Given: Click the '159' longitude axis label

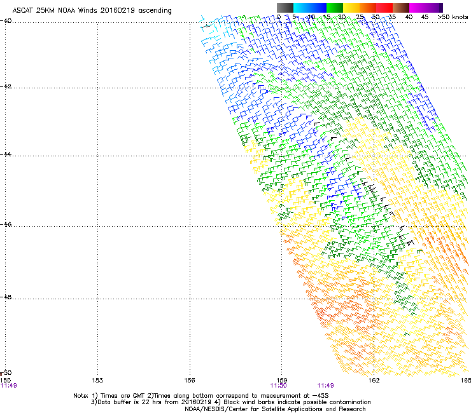Looking at the screenshot, I should (x=282, y=381).
